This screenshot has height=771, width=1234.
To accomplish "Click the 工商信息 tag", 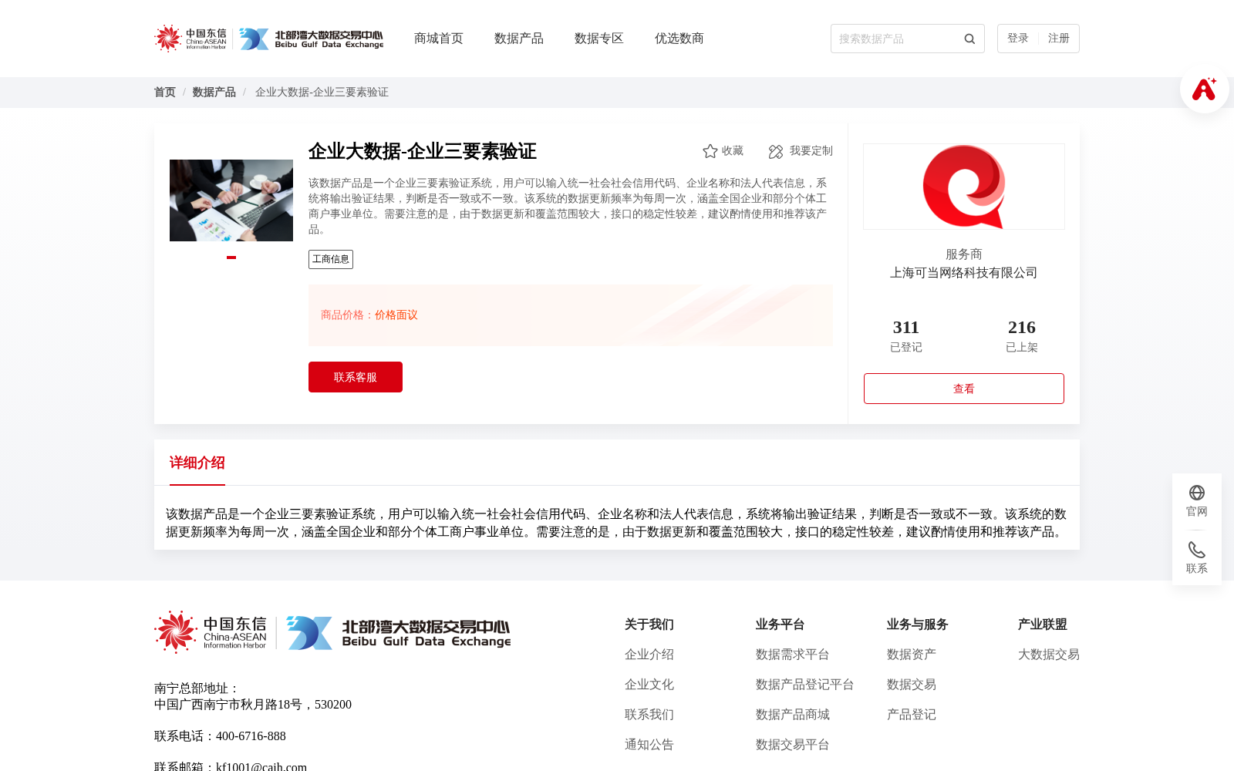I will tap(331, 259).
